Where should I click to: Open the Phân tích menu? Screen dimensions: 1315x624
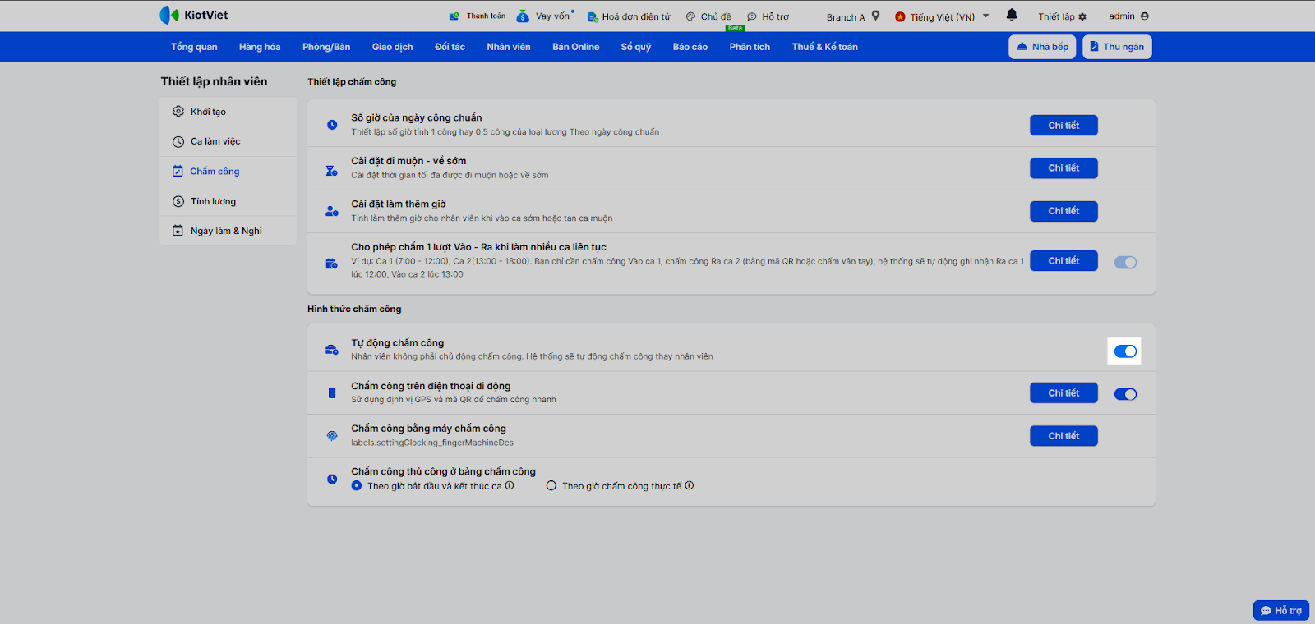tap(750, 47)
